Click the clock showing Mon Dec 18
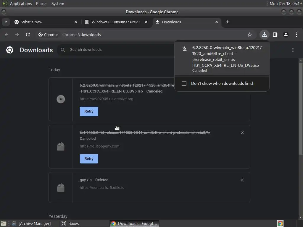Viewport: 303px width, 227px height. tap(286, 4)
